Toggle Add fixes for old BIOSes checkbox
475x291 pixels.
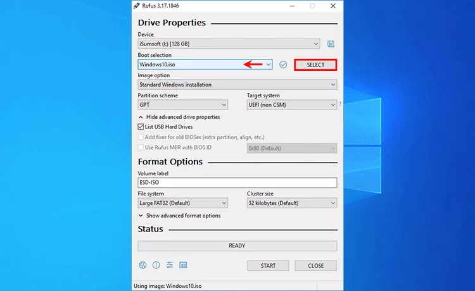click(141, 137)
